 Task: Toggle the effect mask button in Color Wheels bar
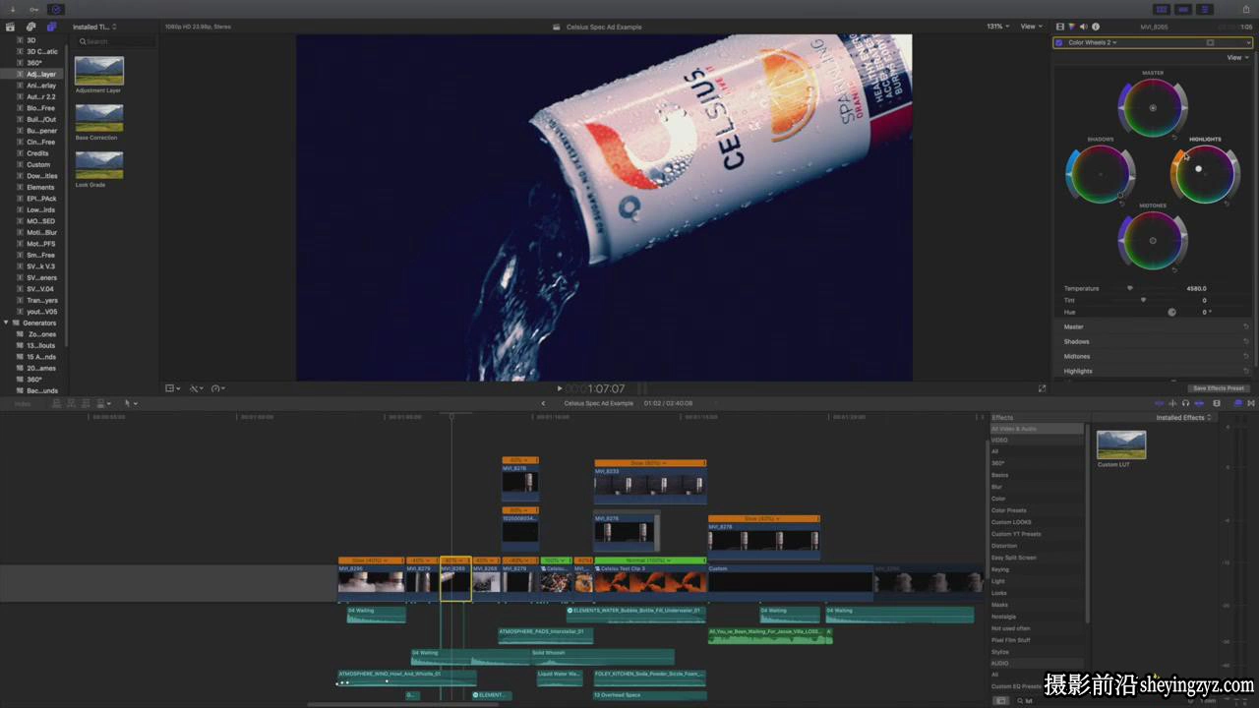[x=1211, y=42]
